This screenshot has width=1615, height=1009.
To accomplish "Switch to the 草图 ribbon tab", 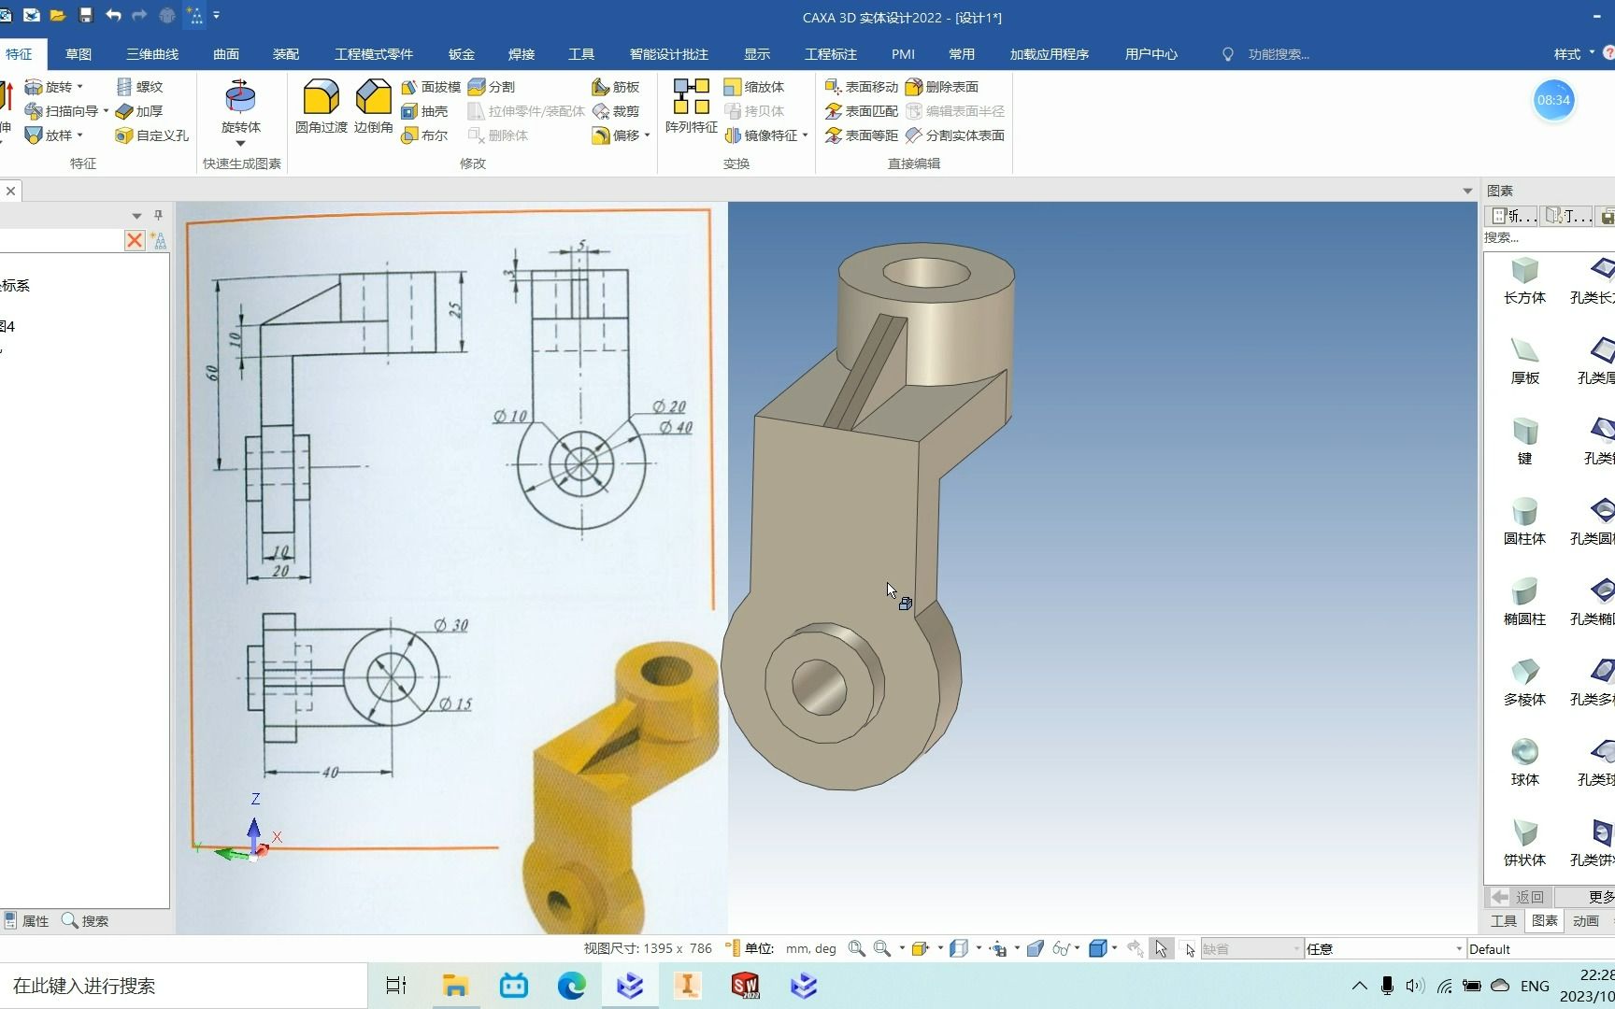I will point(79,54).
